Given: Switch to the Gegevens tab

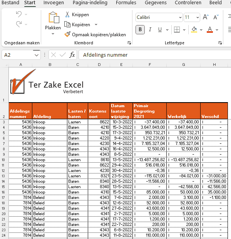Looking at the screenshot, I should click(156, 3).
